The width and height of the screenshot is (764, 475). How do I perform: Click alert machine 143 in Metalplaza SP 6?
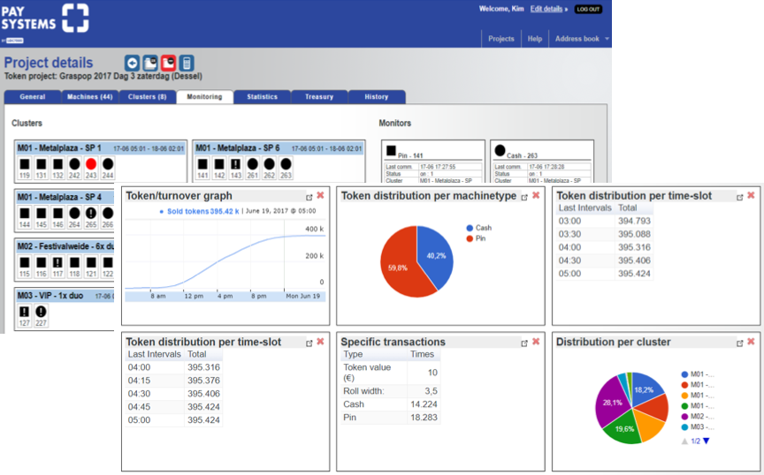(234, 164)
